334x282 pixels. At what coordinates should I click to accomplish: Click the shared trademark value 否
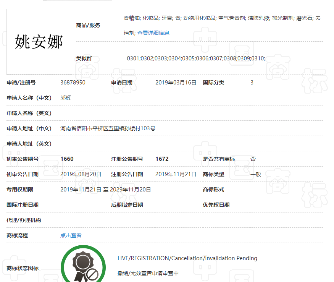point(253,159)
